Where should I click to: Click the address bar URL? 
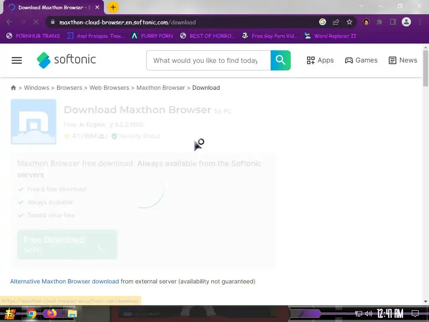pyautogui.click(x=127, y=22)
